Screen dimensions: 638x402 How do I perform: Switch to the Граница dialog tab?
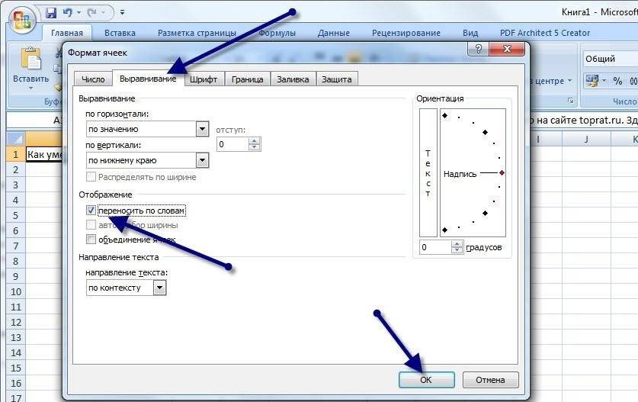click(x=248, y=79)
